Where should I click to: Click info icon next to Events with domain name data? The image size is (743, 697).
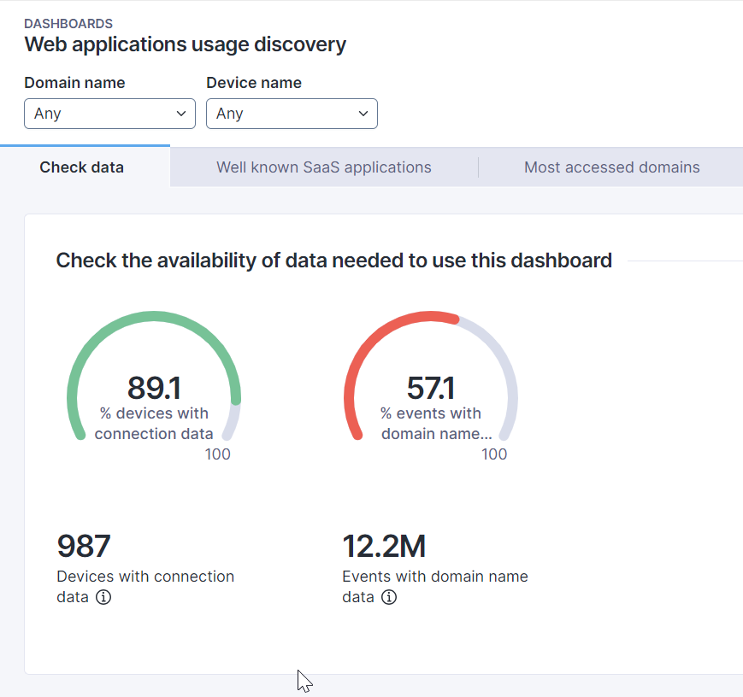point(389,597)
